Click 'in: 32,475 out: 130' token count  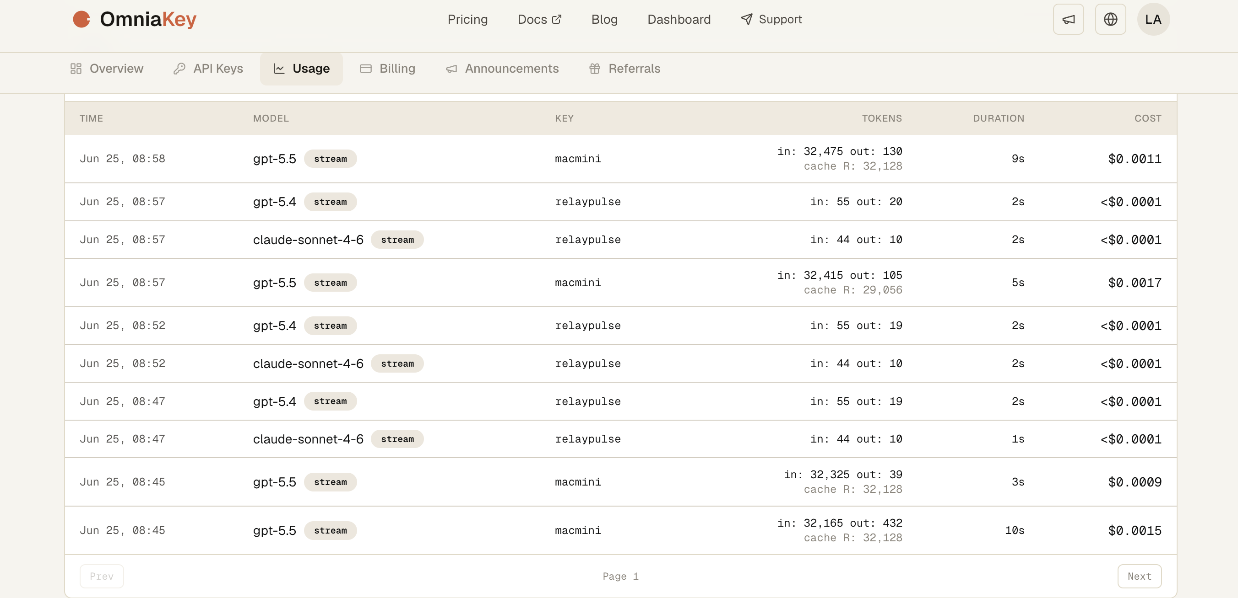(x=840, y=151)
